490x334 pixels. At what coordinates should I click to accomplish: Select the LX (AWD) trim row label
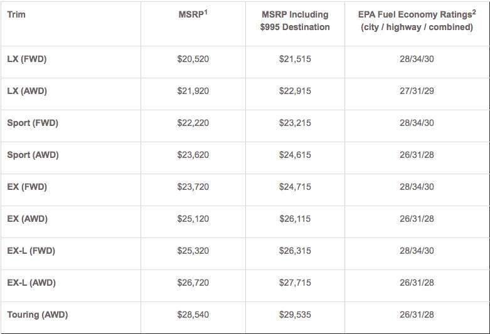(27, 91)
